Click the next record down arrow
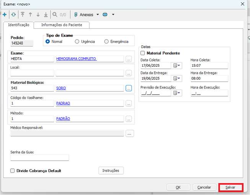Image resolution: width=250 pixels, height=195 pixels. (38, 15)
